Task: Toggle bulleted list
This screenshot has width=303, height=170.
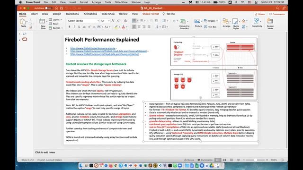Action: [x=134, y=21]
